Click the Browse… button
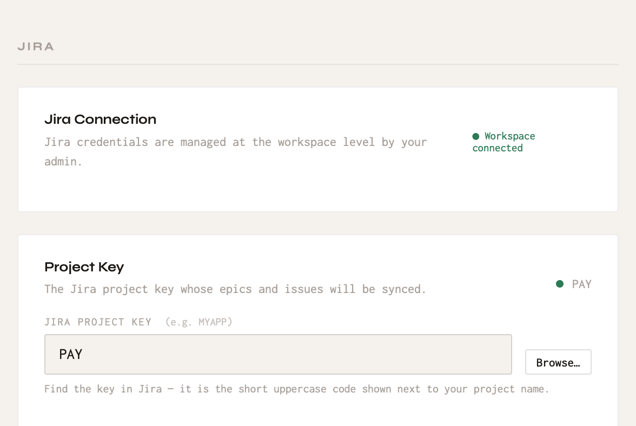The width and height of the screenshot is (636, 426). 558,362
